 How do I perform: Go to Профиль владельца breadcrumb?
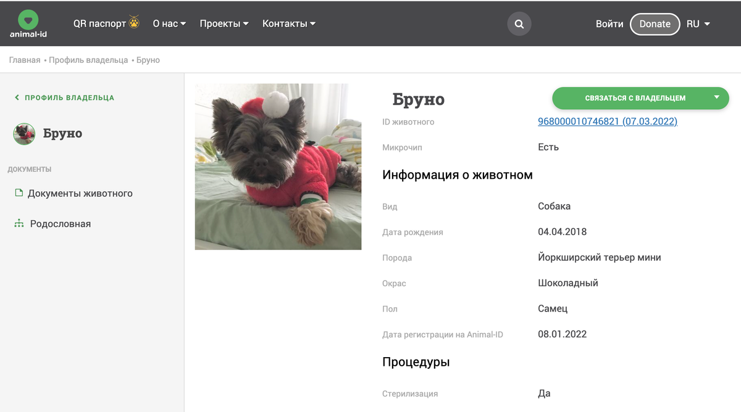(88, 60)
